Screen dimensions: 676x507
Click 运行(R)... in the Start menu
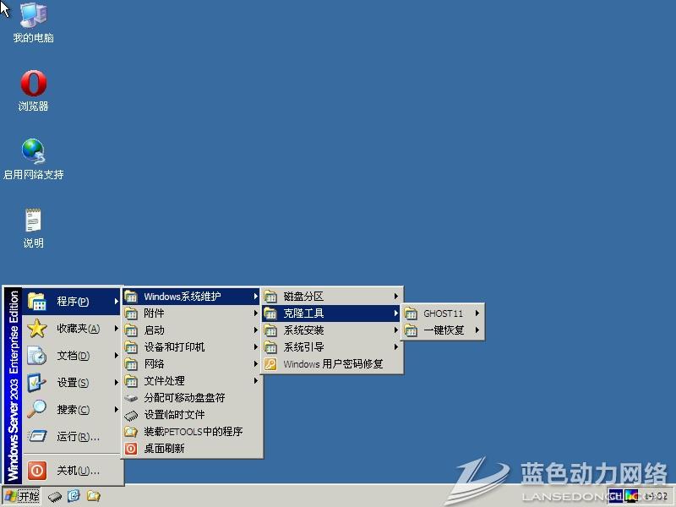click(76, 437)
